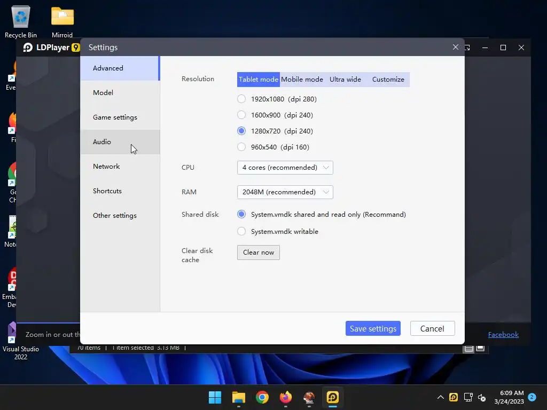Open the RAM size dropdown
Viewport: 547px width, 410px height.
click(285, 192)
